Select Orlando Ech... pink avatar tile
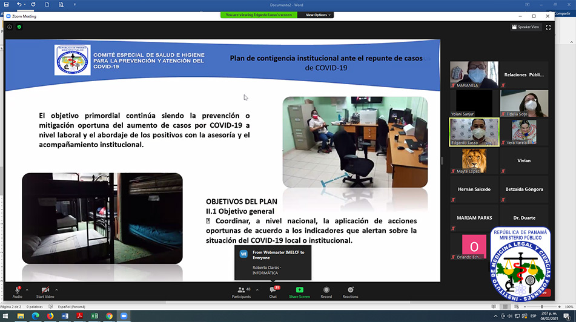This screenshot has height=322, width=576. pyautogui.click(x=474, y=246)
